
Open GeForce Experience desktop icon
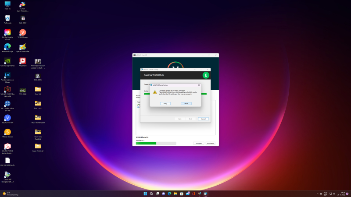[x=7, y=61]
